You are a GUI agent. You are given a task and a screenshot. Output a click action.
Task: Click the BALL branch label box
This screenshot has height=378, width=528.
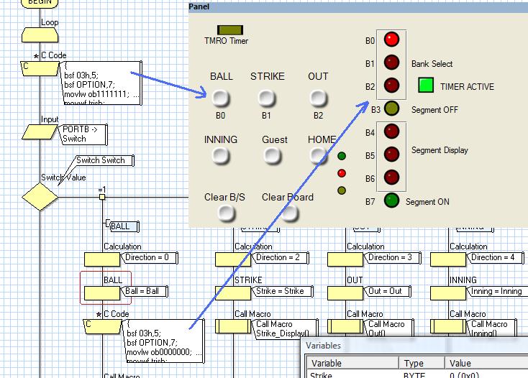[124, 226]
